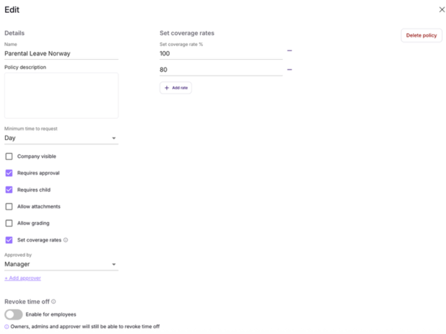446x334 pixels.
Task: Focus the policy Name input field
Action: pos(61,54)
